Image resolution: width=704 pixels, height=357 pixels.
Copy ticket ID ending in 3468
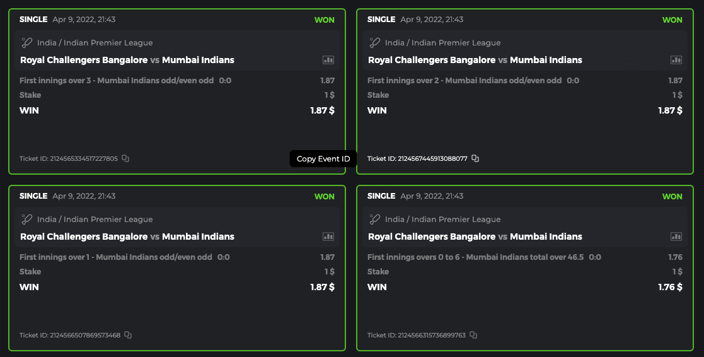pyautogui.click(x=128, y=335)
